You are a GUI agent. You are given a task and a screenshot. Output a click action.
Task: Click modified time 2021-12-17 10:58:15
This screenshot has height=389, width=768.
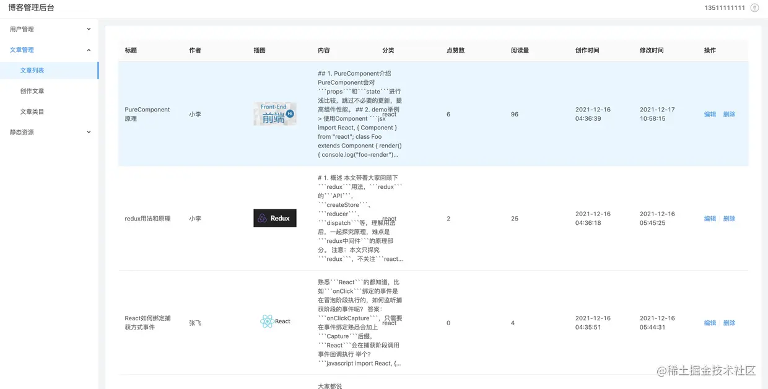[657, 114]
